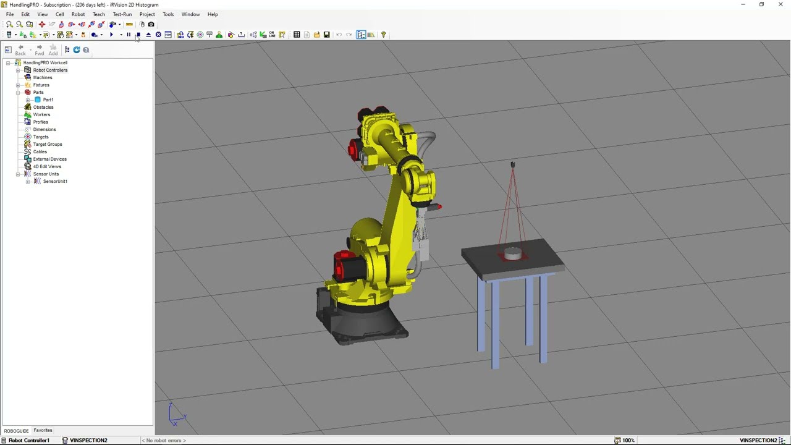
Task: Click the blue X reset icon
Action: [x=158, y=35]
